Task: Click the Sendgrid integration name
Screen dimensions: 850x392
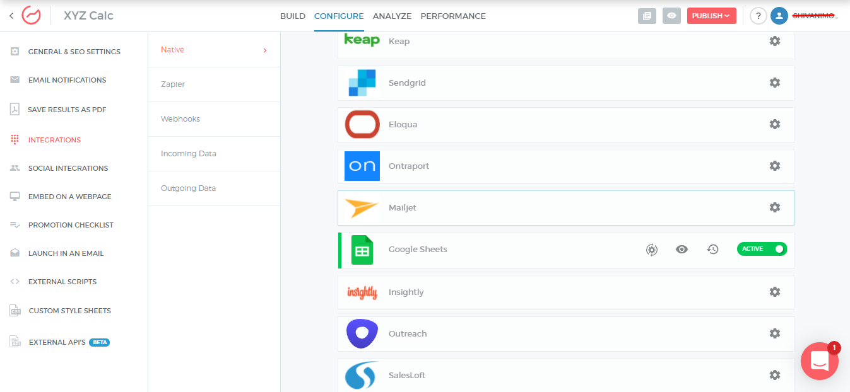Action: (x=407, y=83)
